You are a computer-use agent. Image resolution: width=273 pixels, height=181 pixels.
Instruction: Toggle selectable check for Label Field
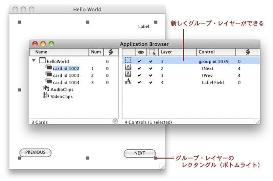point(151,82)
